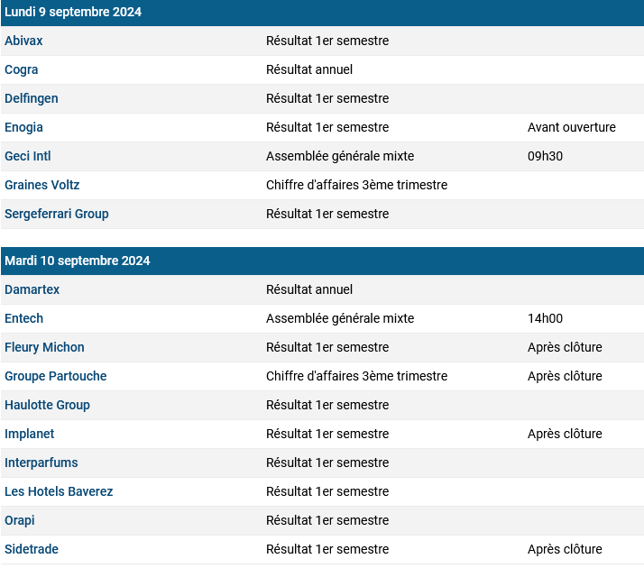Viewport: 644px width, 568px height.
Task: Click Sidetrade's Résultat 1er semestre cell
Action: [327, 549]
